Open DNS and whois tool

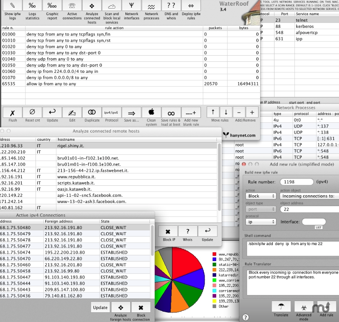click(171, 5)
